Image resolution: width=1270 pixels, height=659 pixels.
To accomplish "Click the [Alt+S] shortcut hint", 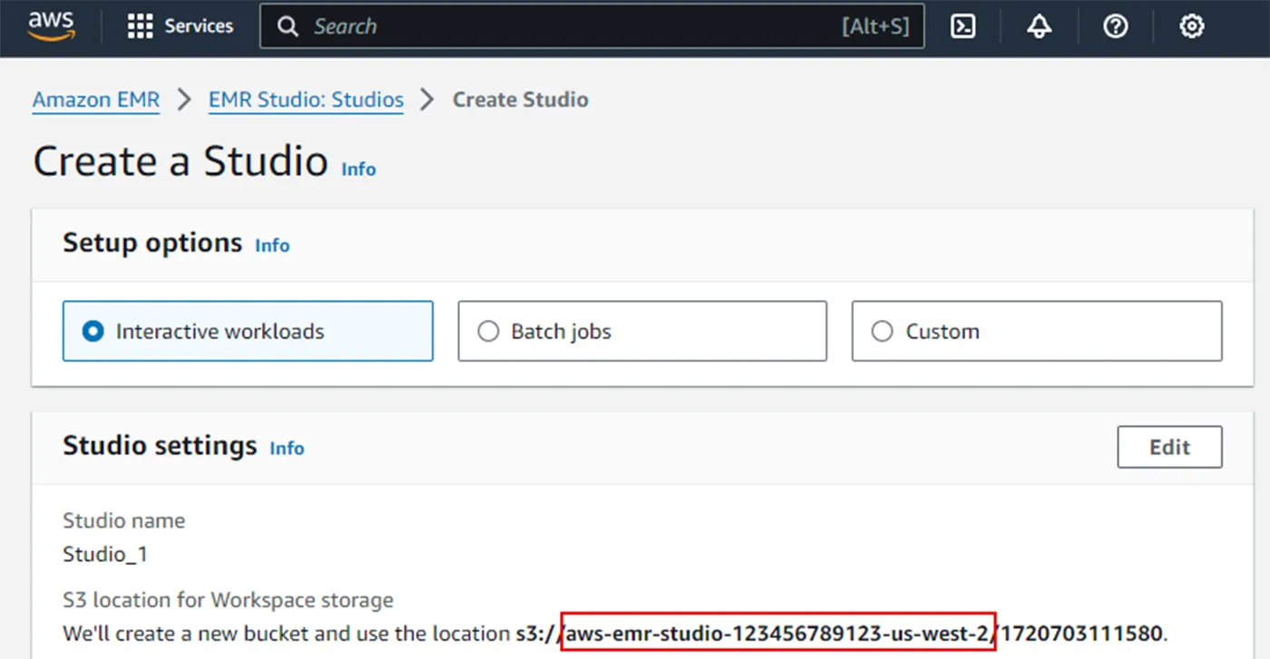I will (x=875, y=26).
